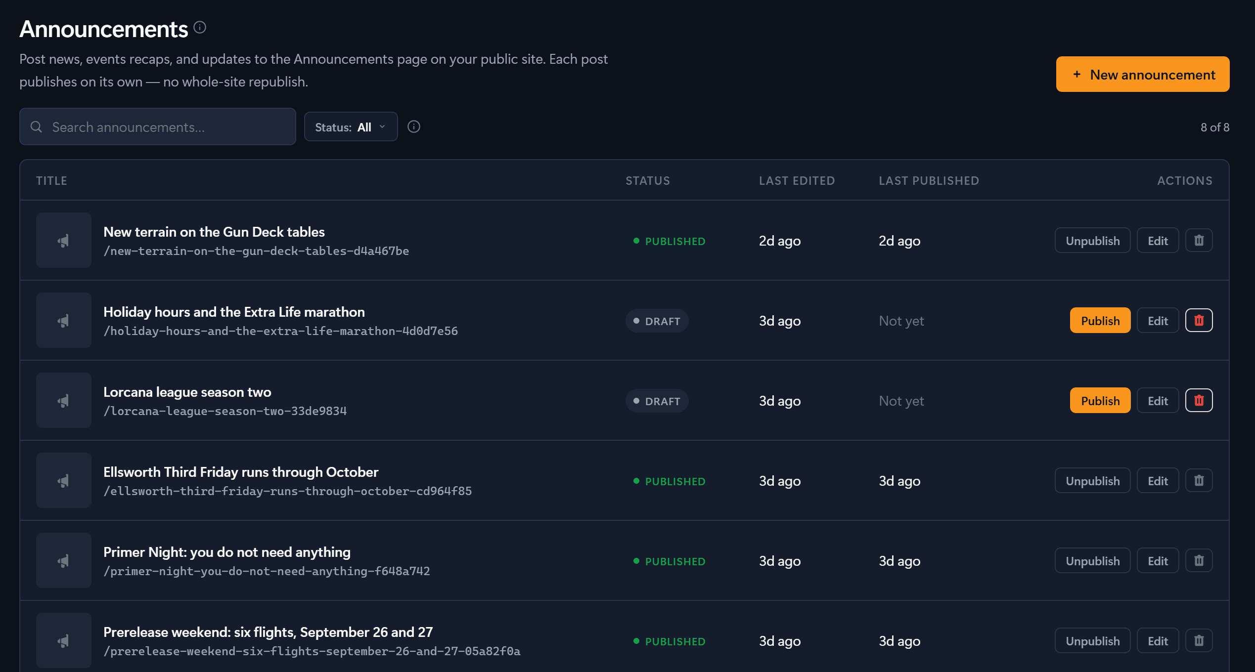Unpublish Ellsworth Third Friday announcement
1255x672 pixels.
pyautogui.click(x=1092, y=481)
